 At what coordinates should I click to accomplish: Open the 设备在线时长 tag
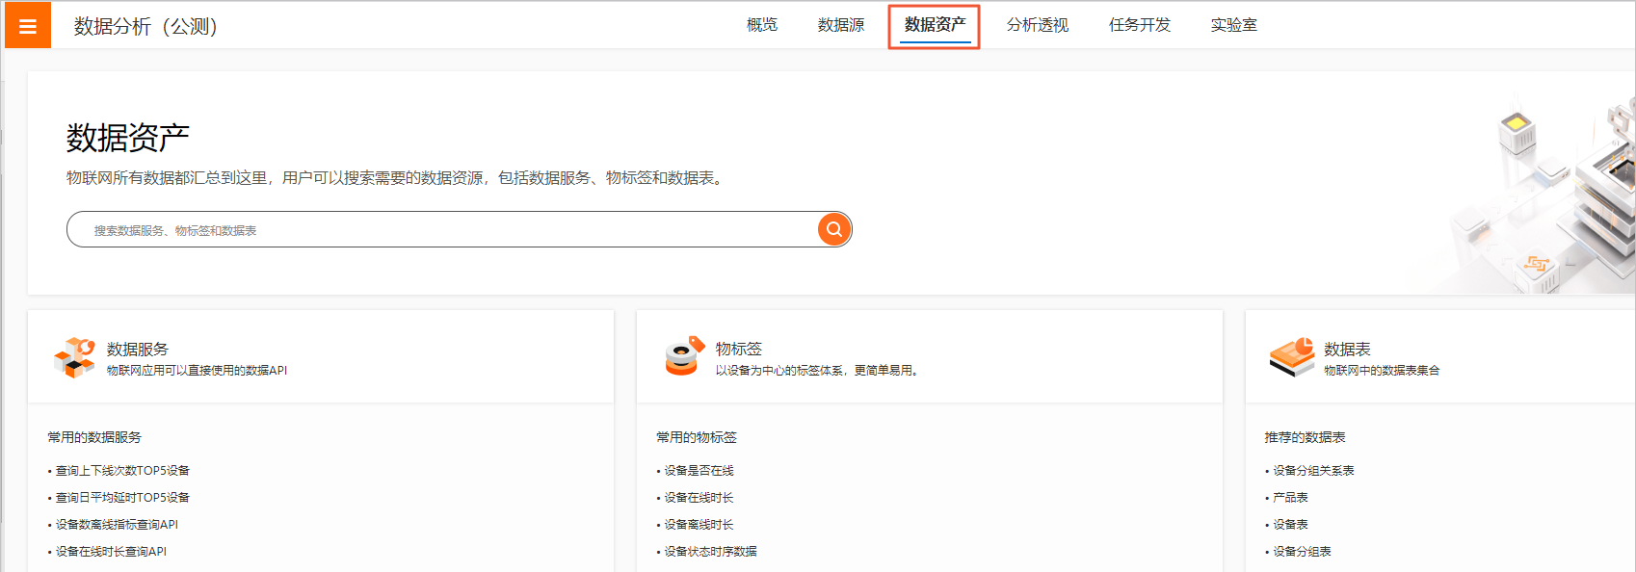[699, 498]
